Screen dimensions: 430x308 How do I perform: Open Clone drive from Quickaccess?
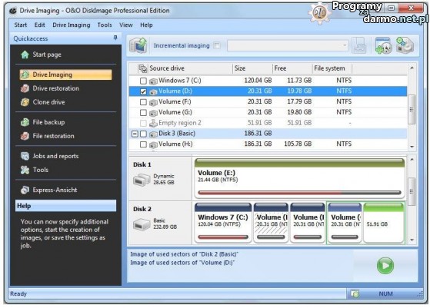[48, 102]
